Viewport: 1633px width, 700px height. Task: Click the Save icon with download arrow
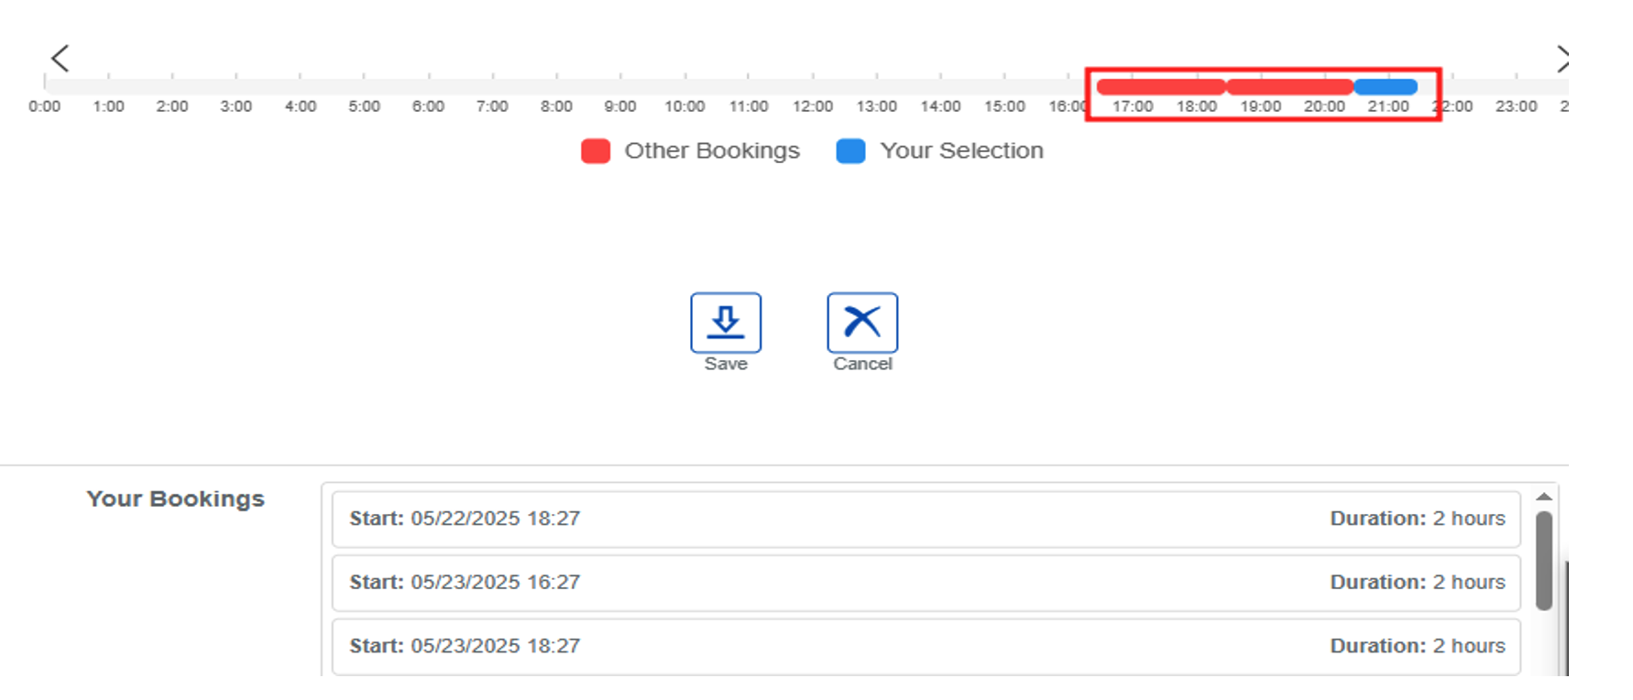click(726, 323)
